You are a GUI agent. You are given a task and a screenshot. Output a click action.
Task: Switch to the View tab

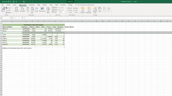coord(51,5)
